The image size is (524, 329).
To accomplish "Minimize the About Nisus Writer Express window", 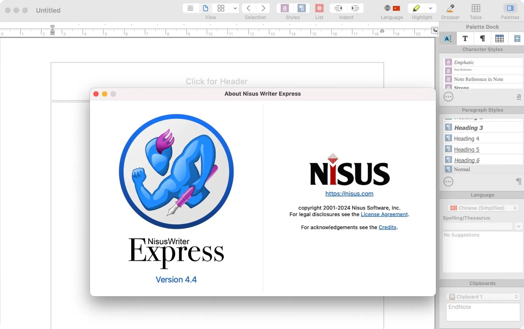I will click(x=104, y=94).
